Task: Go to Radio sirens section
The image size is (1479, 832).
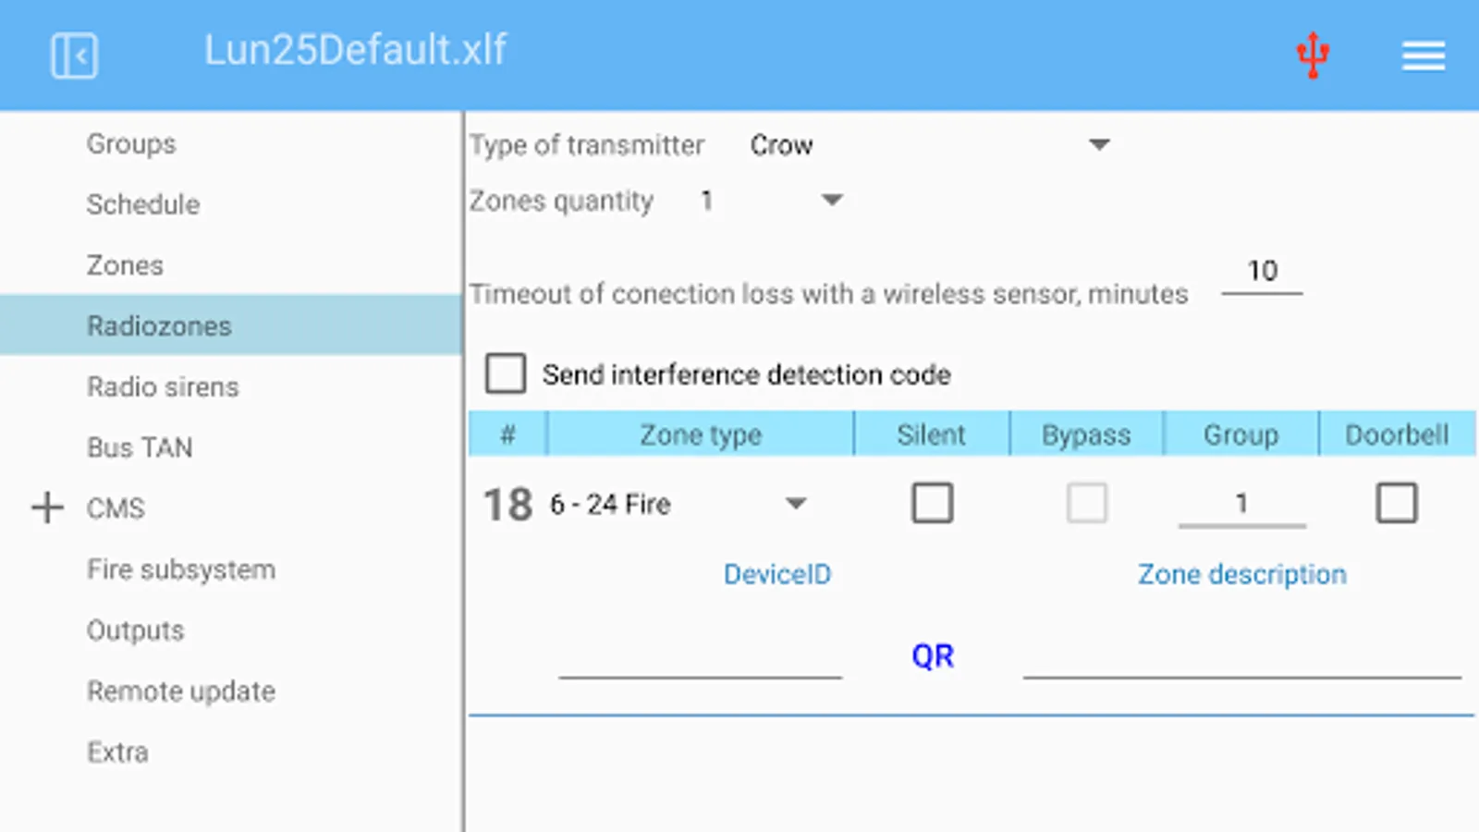Action: coord(163,386)
